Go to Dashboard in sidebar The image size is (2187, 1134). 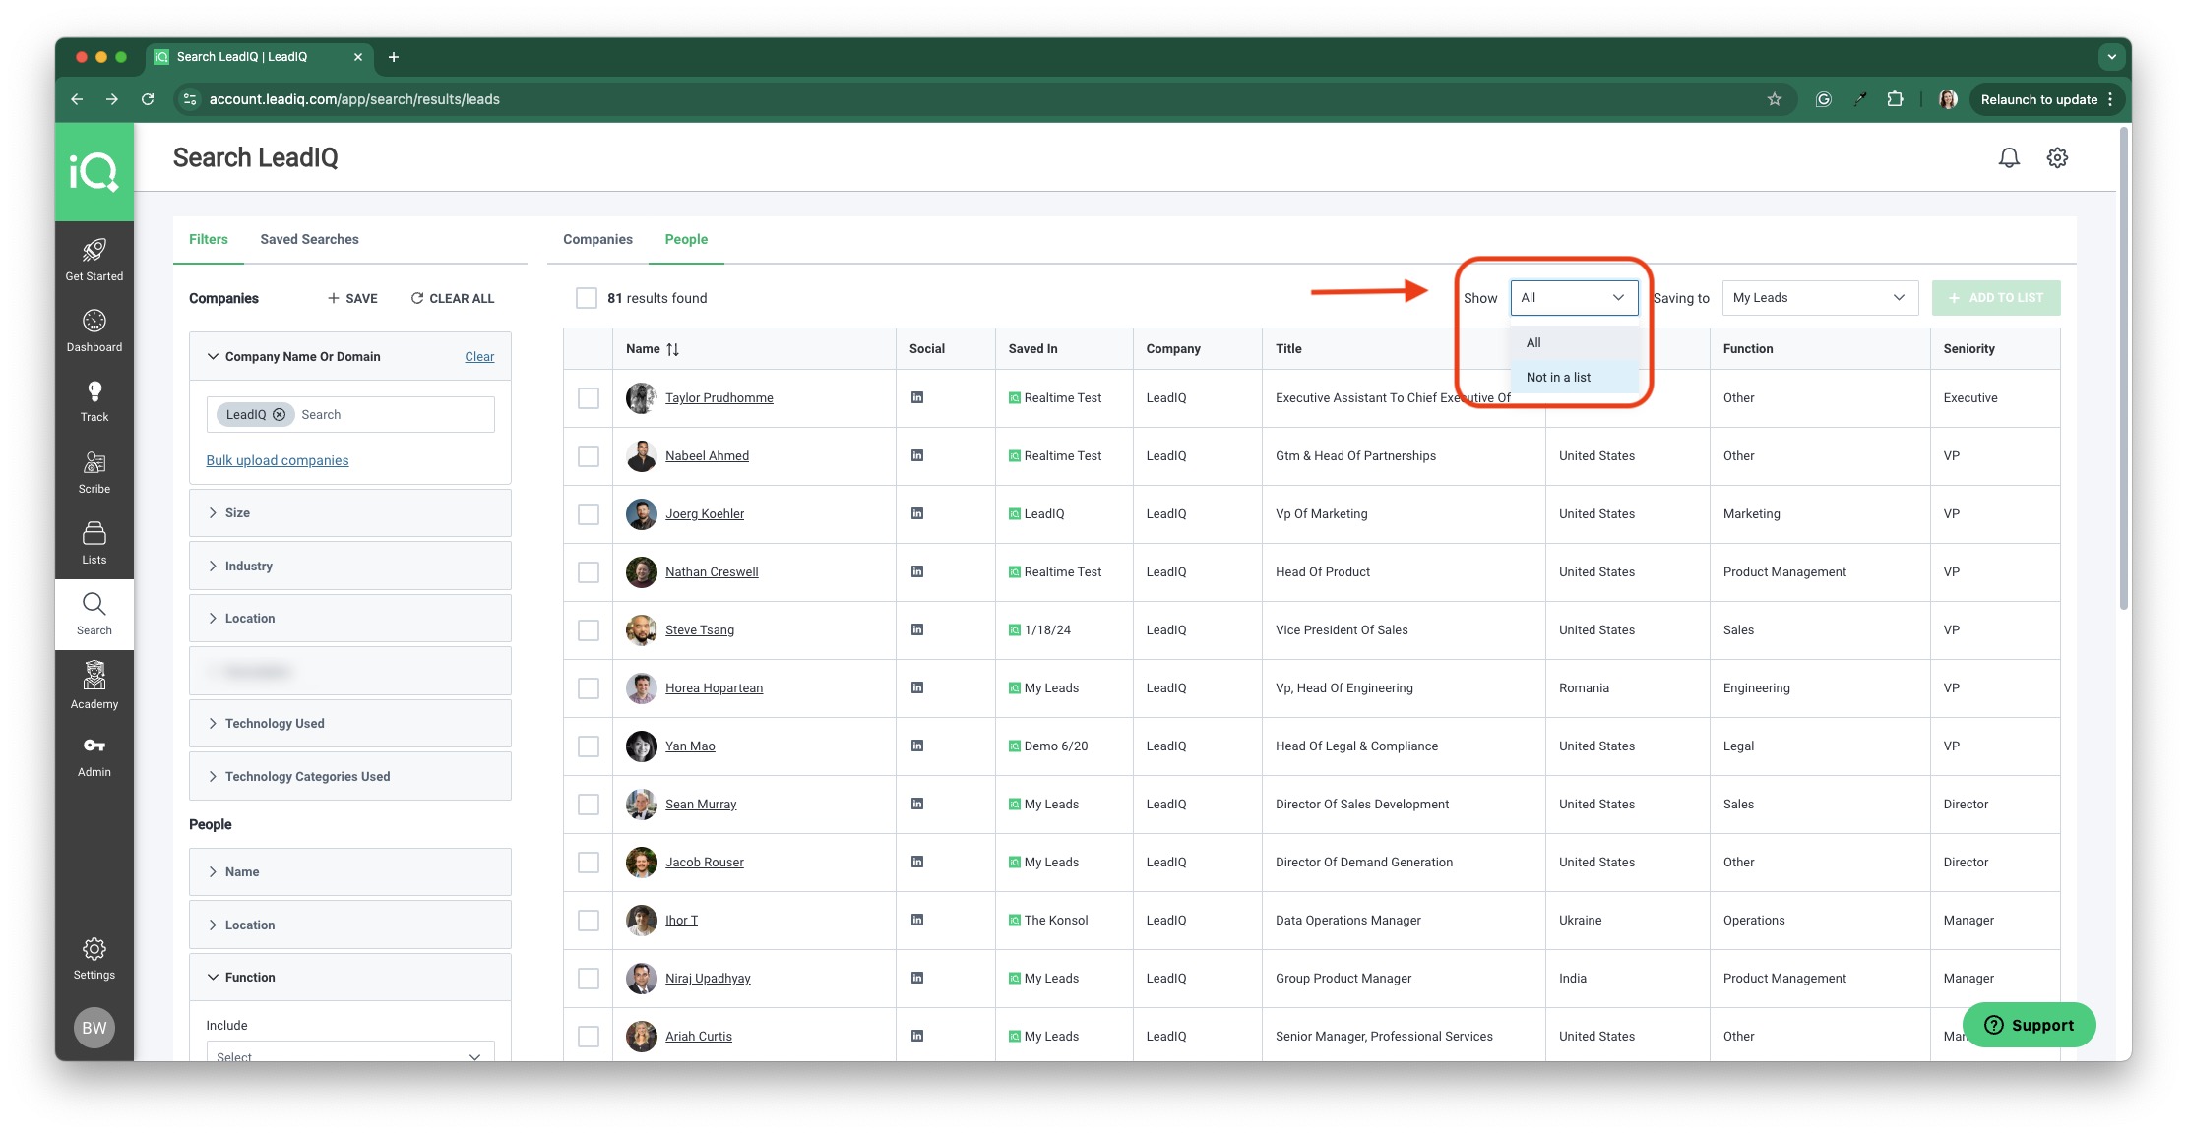pos(94,330)
